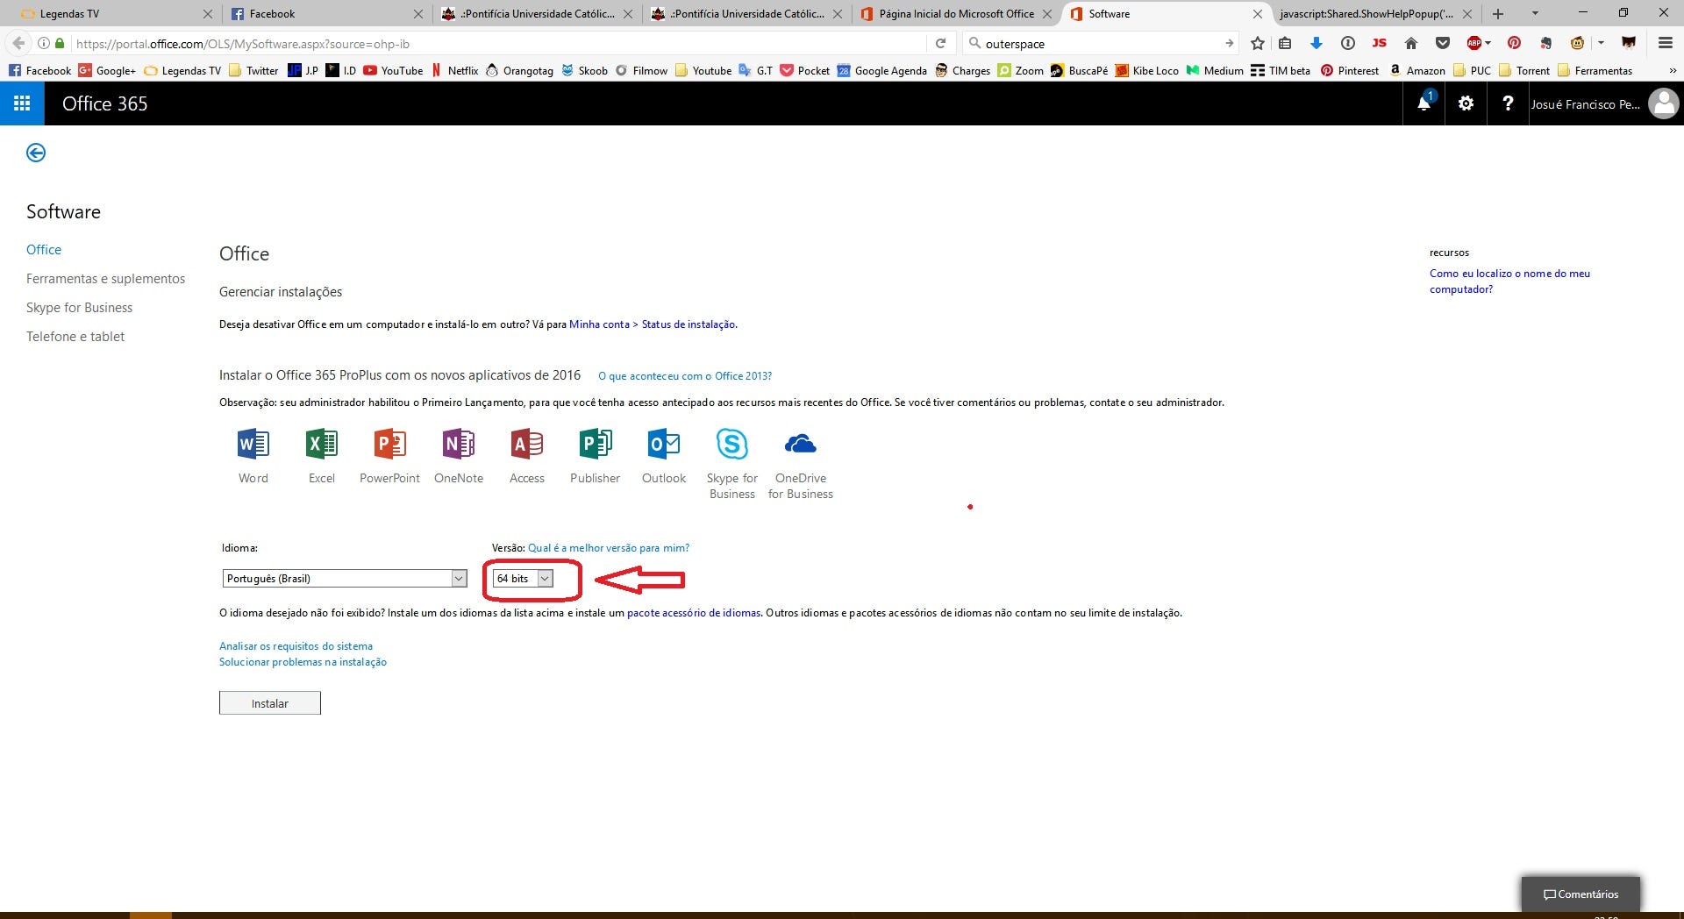Screen dimensions: 1684x919
Task: Close the Software tab
Action: (1257, 14)
